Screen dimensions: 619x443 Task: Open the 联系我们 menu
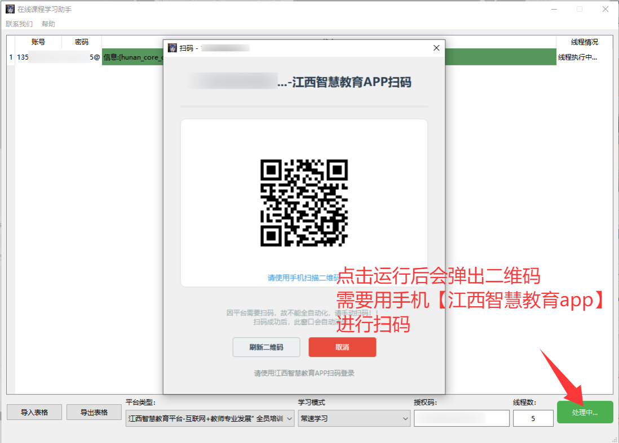click(19, 24)
